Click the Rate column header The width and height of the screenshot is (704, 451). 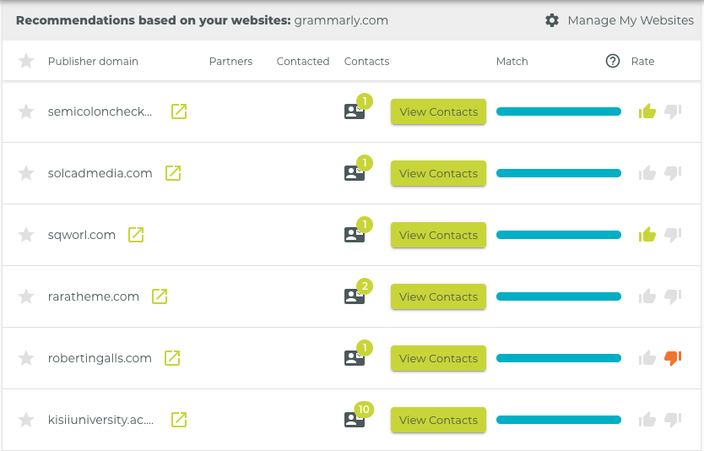pyautogui.click(x=642, y=61)
